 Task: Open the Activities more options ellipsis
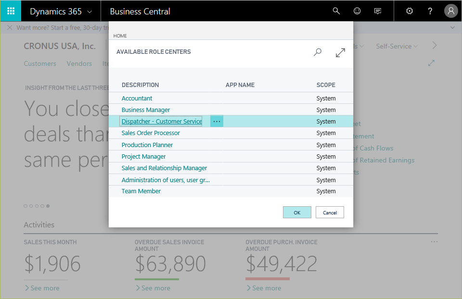(x=434, y=242)
